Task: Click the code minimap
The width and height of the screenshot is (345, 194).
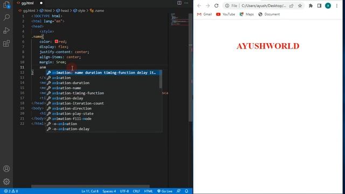Action: coord(180,20)
